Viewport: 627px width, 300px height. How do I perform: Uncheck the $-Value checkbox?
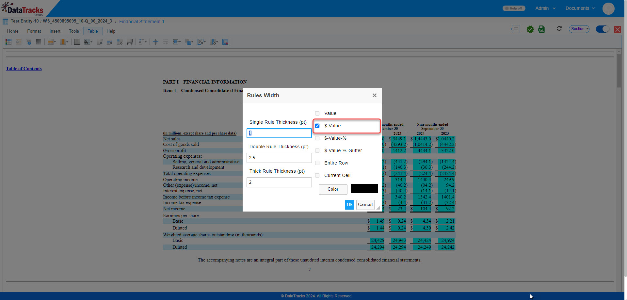click(x=317, y=126)
